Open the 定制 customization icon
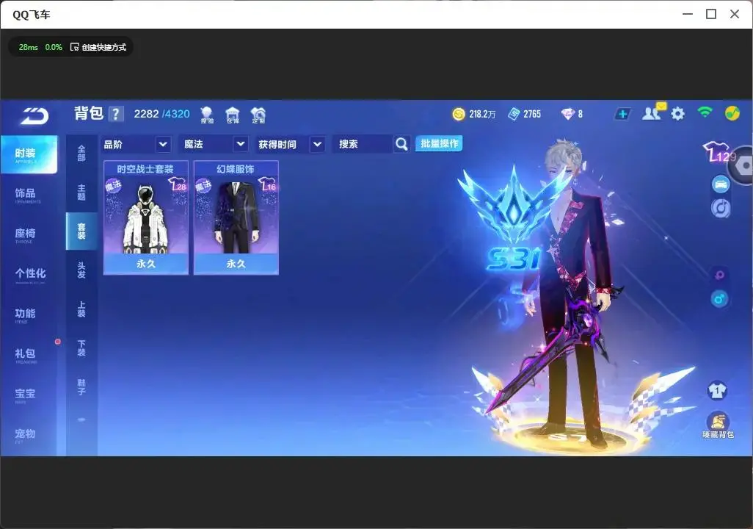This screenshot has height=529, width=753. click(x=258, y=115)
